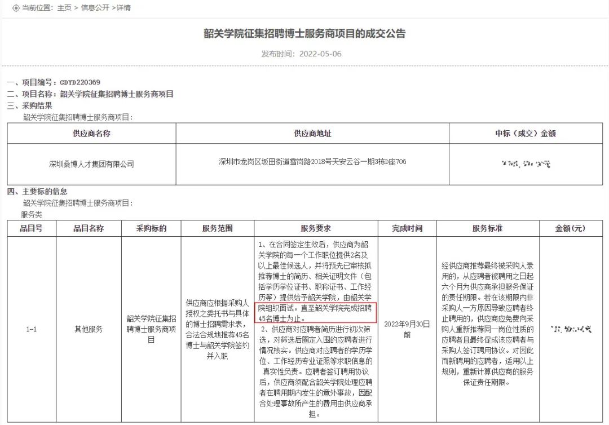Click the 完成时间 column header

click(x=407, y=228)
